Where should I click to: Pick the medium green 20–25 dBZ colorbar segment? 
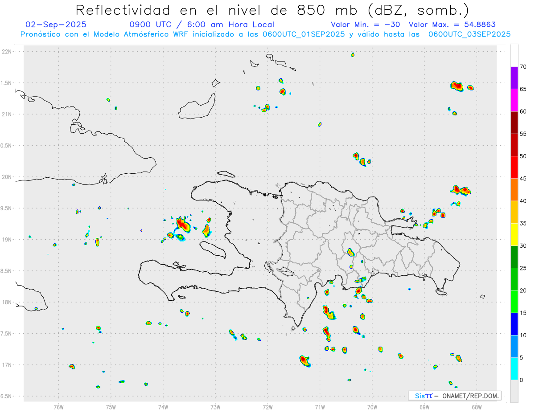(514, 279)
